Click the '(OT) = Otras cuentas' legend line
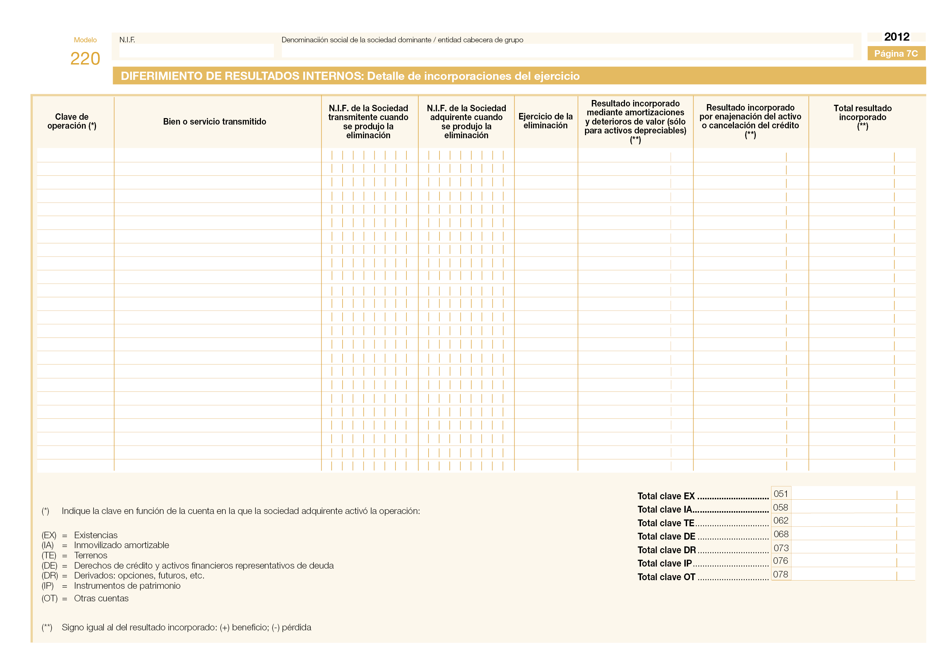Screen dimensions: 948x658 (x=85, y=598)
